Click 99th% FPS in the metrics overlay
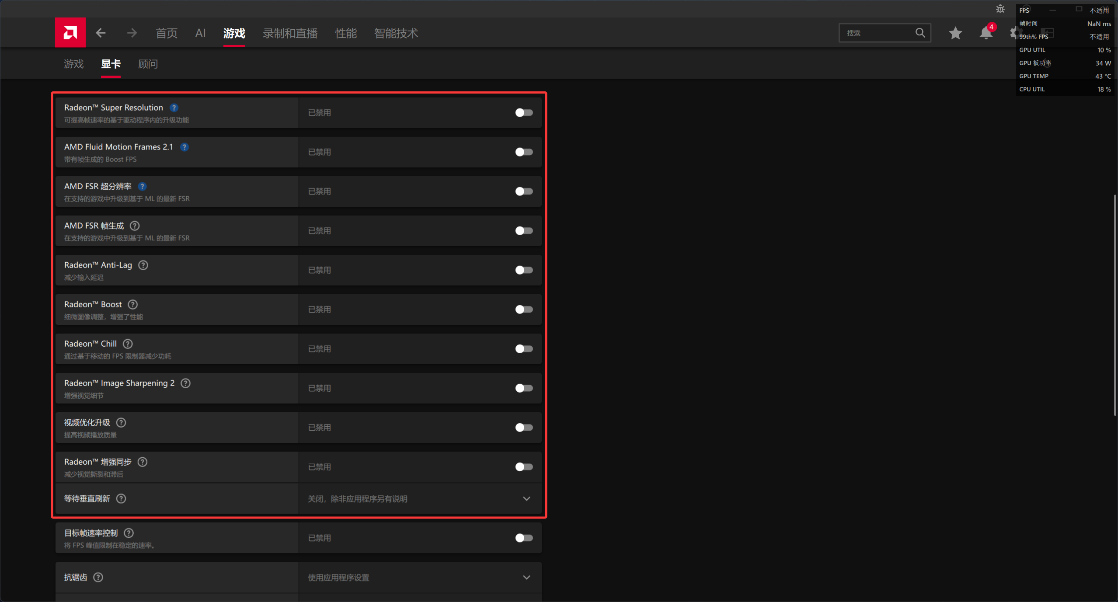The height and width of the screenshot is (602, 1118). (1034, 37)
